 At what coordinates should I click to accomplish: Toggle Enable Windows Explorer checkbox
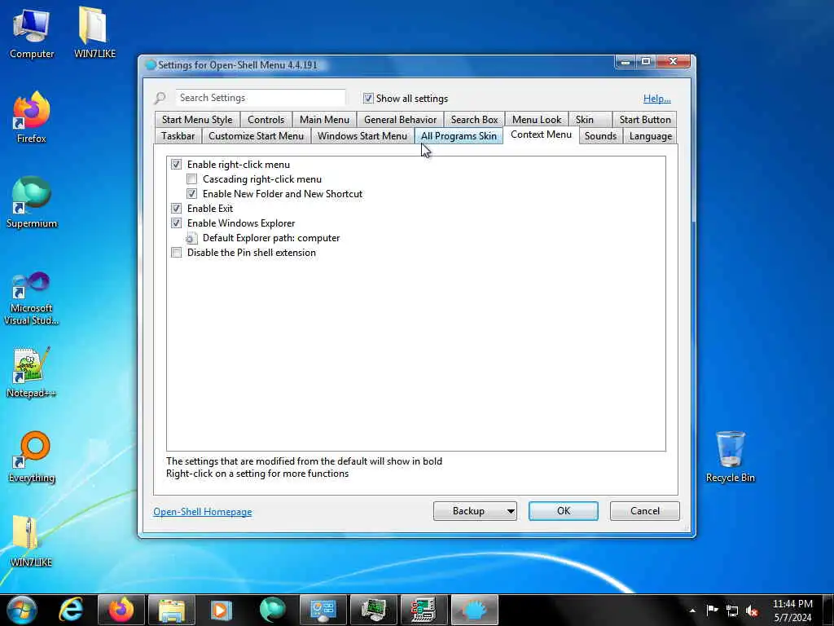click(176, 223)
